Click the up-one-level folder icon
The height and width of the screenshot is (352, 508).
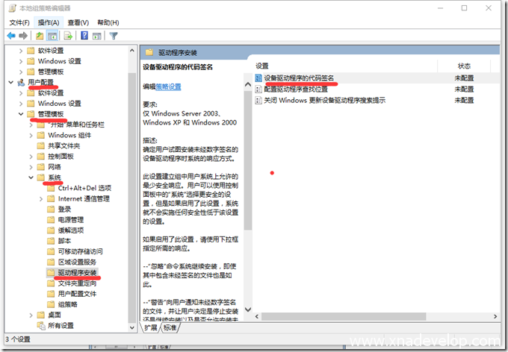[x=40, y=35]
